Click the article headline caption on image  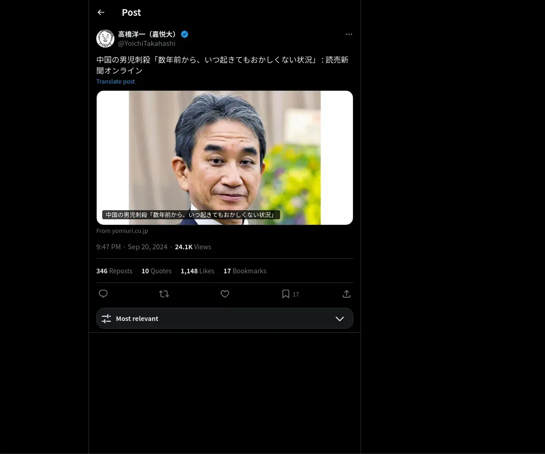pyautogui.click(x=191, y=215)
